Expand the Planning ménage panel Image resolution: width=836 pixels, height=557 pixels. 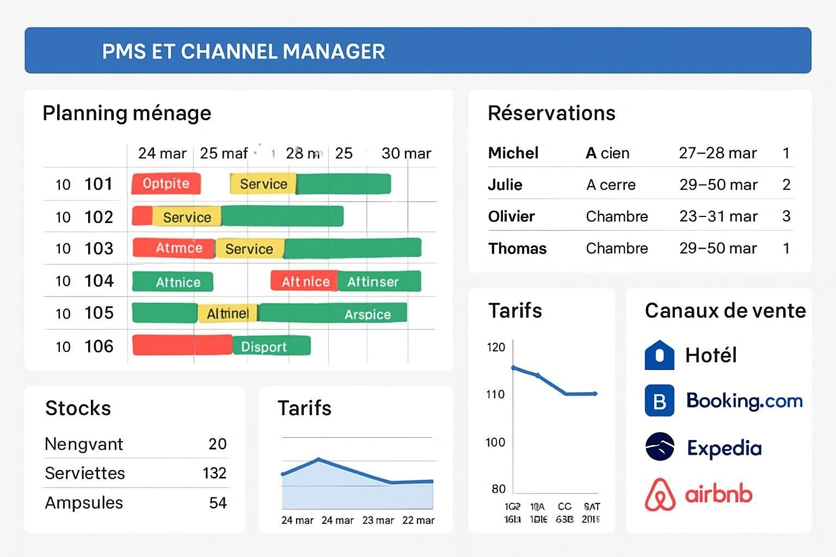click(126, 113)
